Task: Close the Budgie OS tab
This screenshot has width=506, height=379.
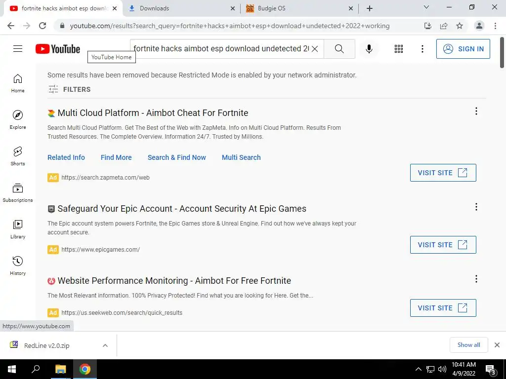Action: click(351, 8)
